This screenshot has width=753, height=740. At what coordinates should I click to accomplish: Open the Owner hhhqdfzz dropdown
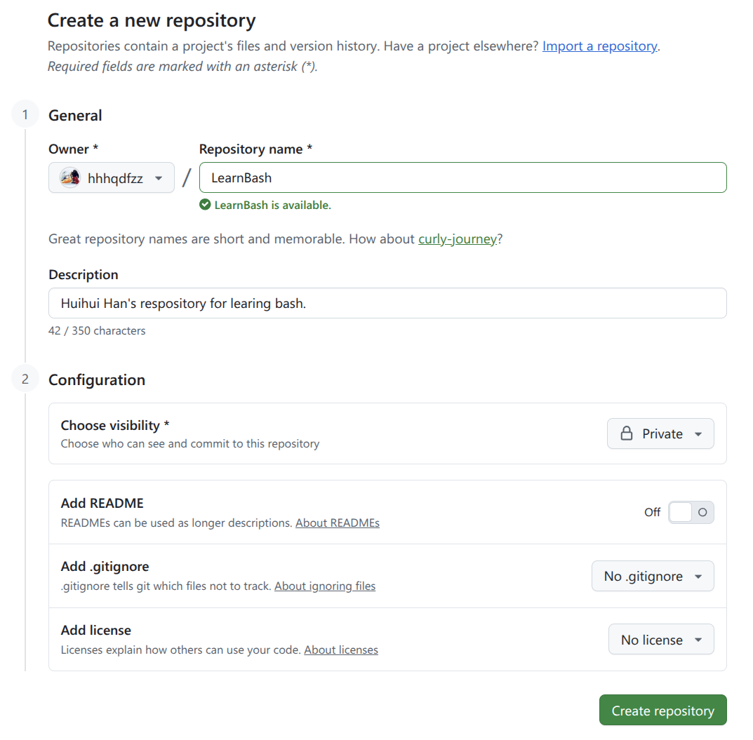point(112,178)
